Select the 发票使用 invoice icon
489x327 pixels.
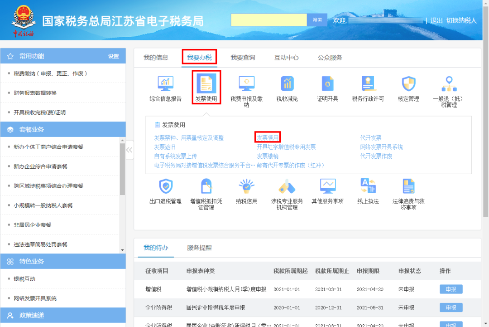click(x=206, y=83)
